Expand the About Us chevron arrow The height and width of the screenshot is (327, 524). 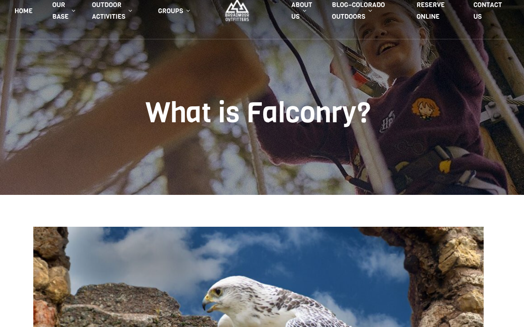click(304, 11)
